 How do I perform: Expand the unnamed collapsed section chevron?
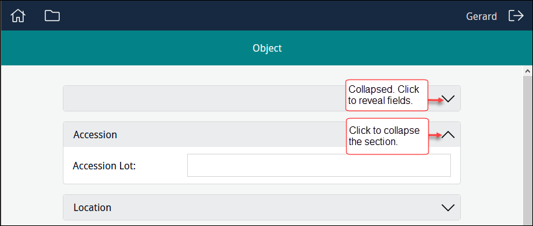448,99
